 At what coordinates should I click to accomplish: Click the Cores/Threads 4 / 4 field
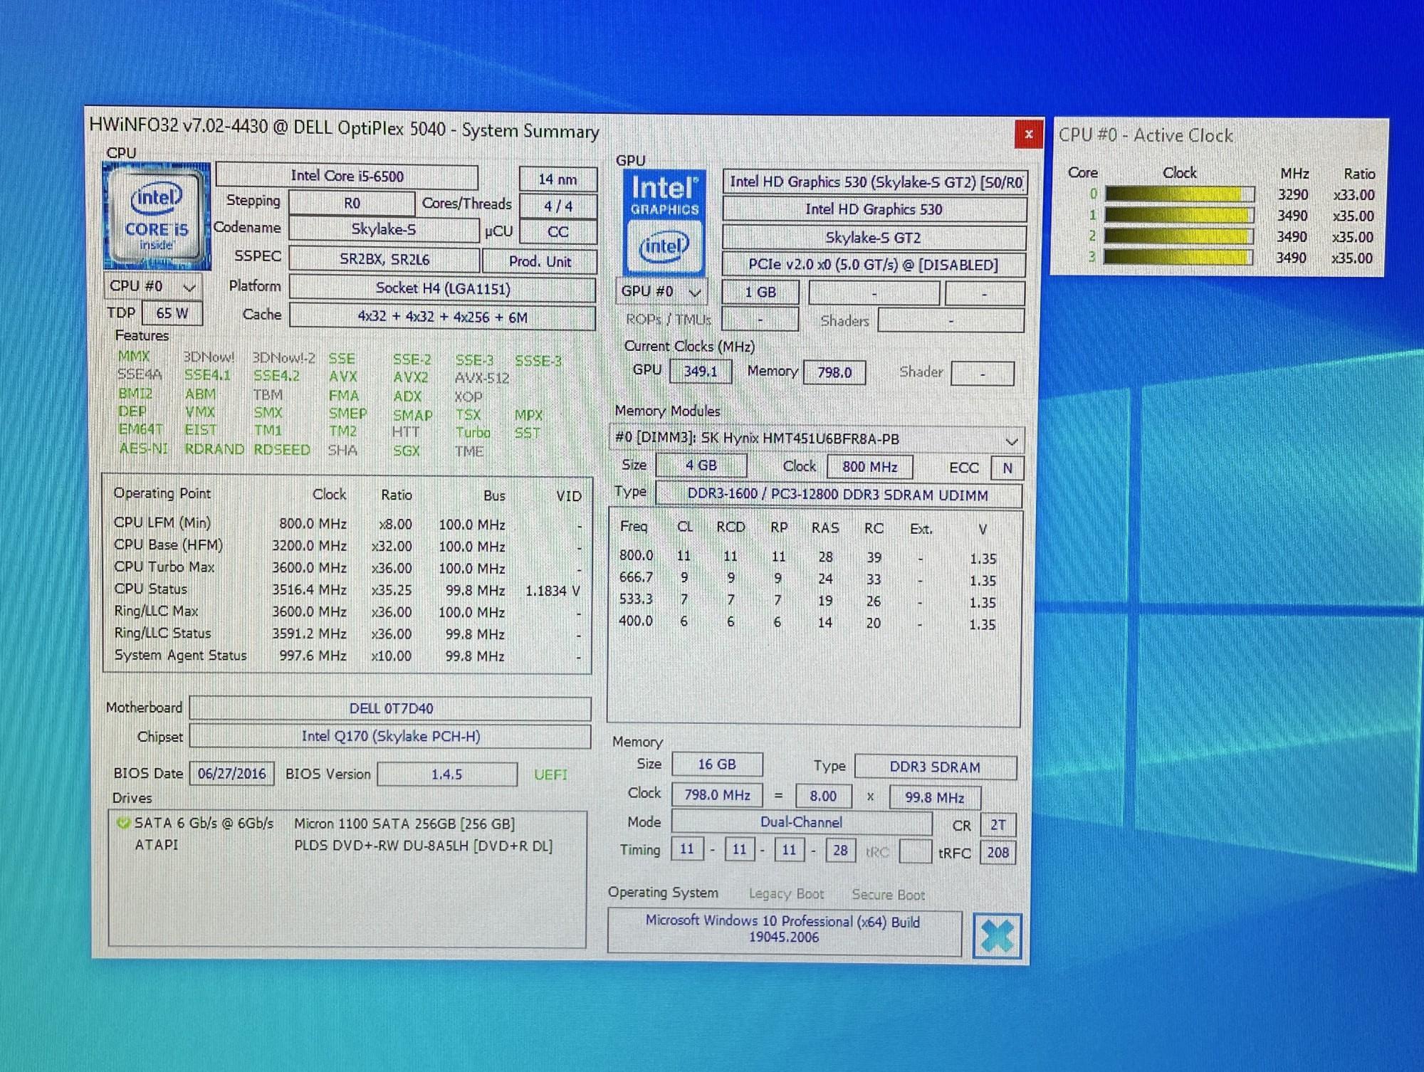click(x=558, y=206)
